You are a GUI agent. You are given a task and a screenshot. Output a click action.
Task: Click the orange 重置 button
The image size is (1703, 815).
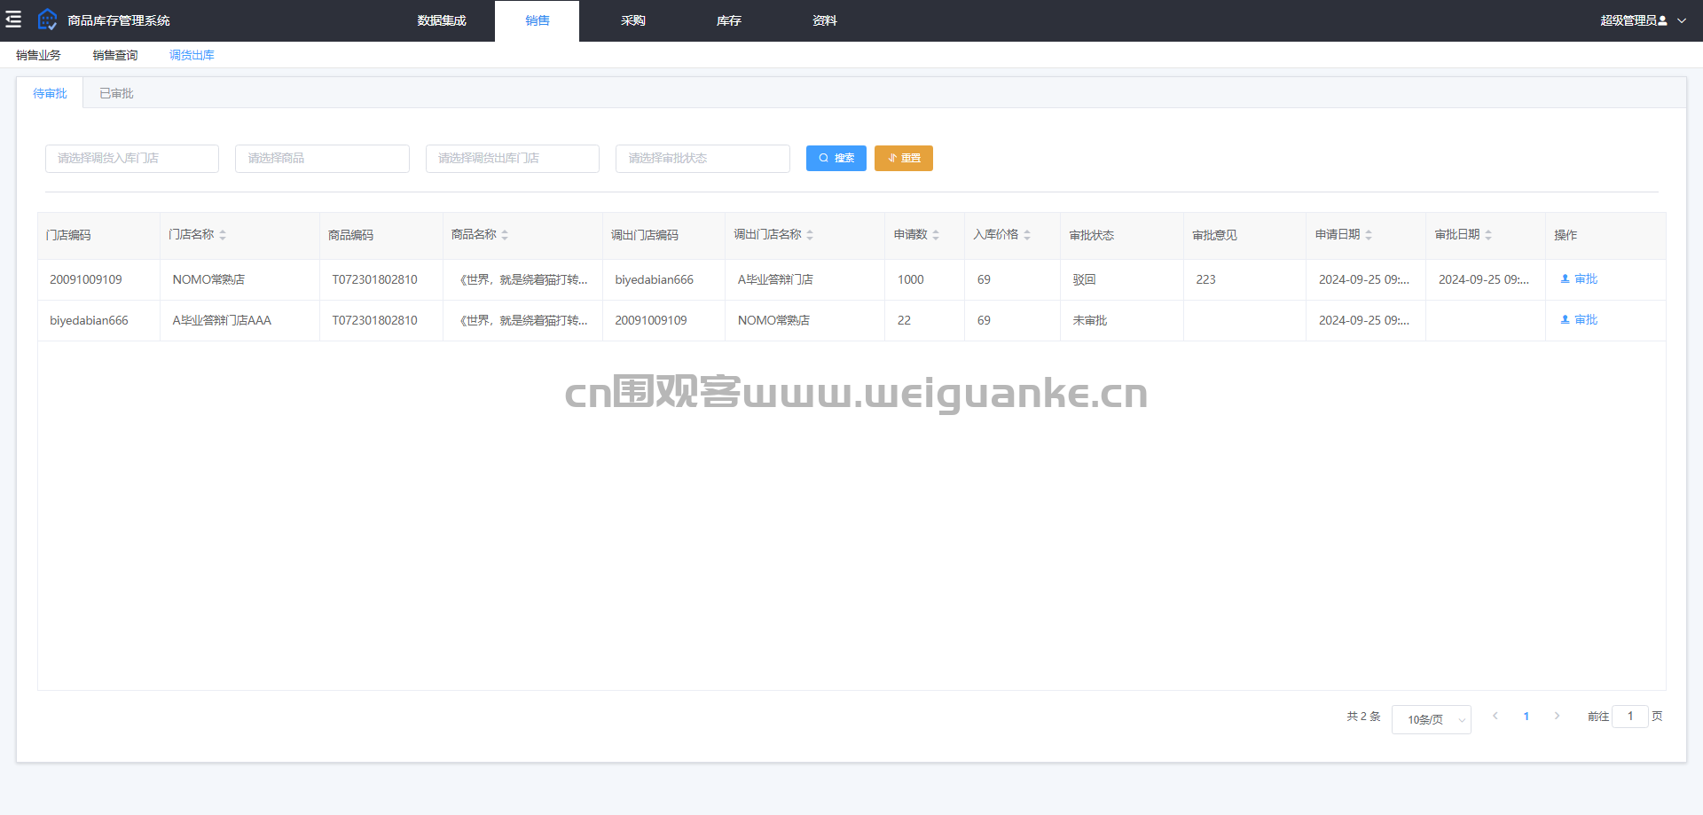tap(904, 158)
